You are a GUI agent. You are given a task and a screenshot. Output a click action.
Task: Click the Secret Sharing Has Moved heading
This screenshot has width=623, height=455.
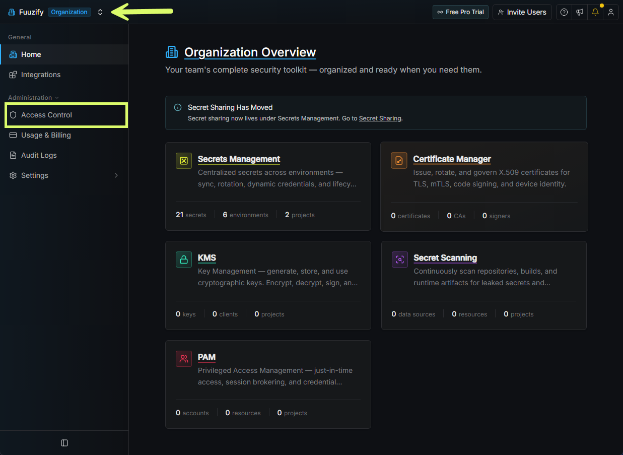point(230,107)
